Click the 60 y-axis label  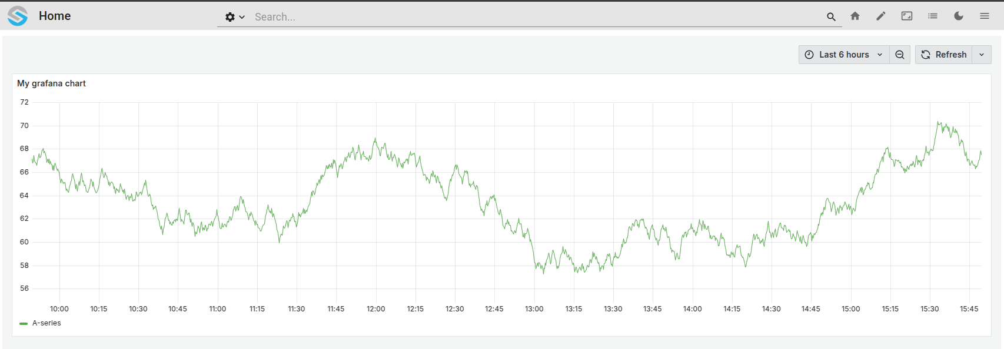24,242
